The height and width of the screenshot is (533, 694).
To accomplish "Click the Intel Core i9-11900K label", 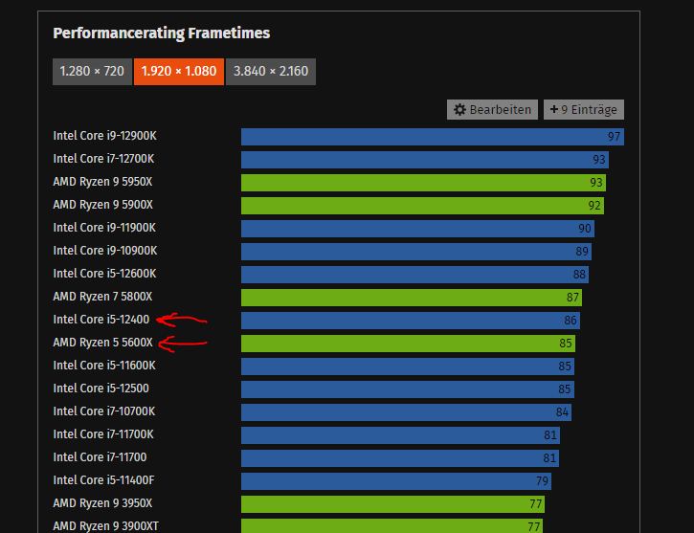I will (104, 228).
